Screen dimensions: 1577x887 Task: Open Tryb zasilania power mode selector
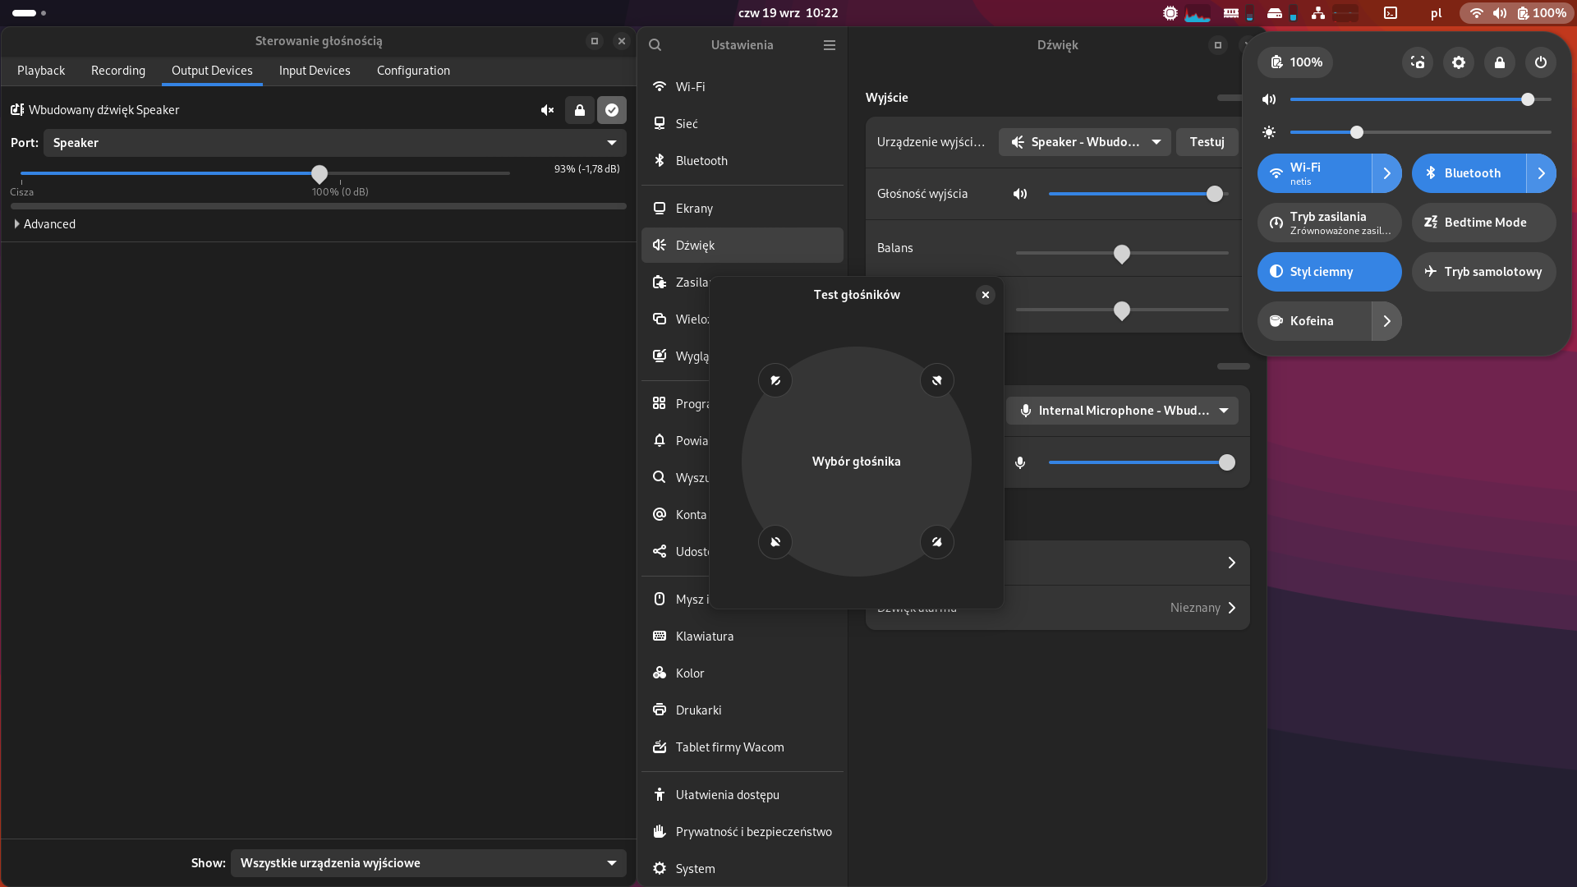(x=1330, y=223)
